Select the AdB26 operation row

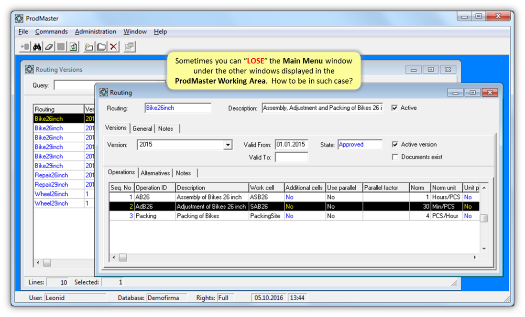point(294,206)
